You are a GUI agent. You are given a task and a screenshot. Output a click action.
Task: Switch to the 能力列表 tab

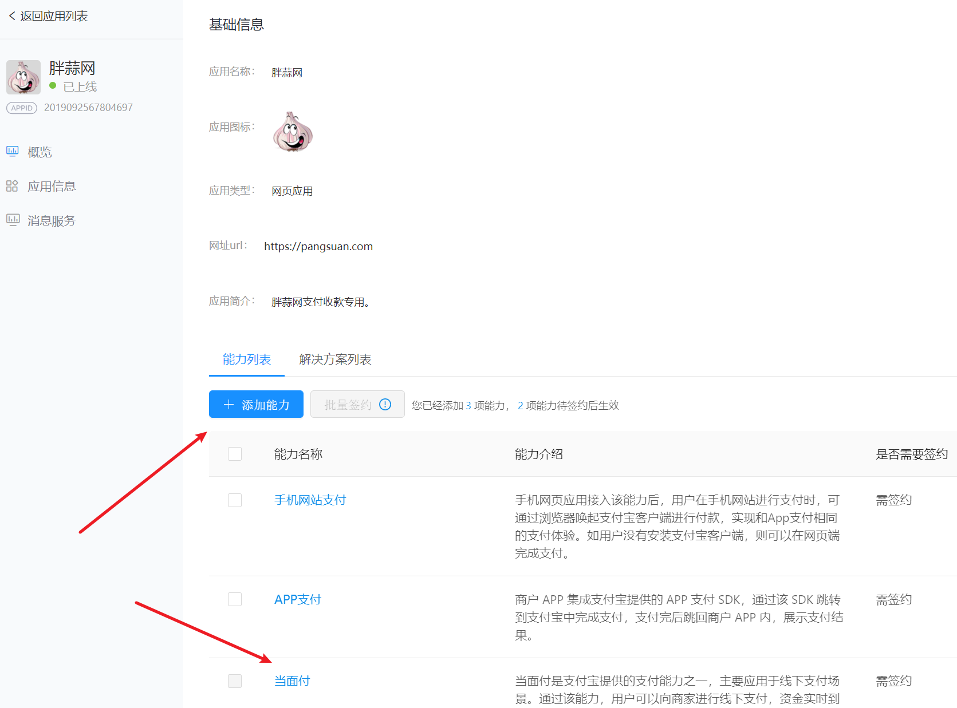pyautogui.click(x=247, y=359)
